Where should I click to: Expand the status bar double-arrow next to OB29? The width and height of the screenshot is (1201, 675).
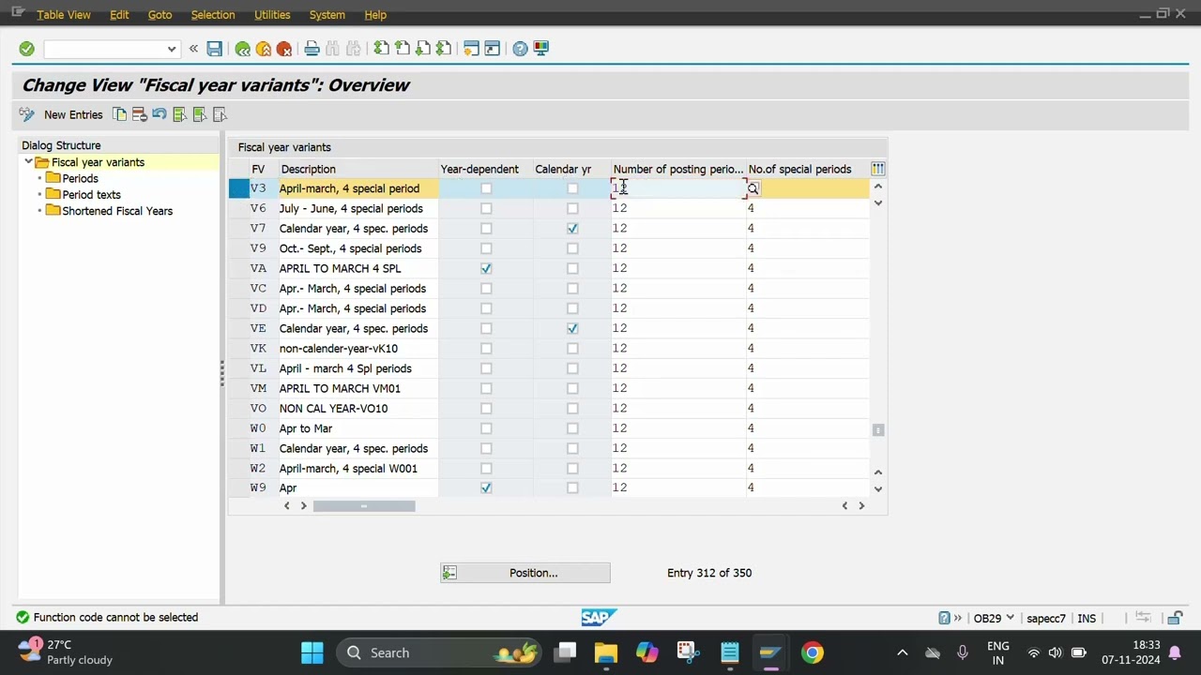pos(958,618)
